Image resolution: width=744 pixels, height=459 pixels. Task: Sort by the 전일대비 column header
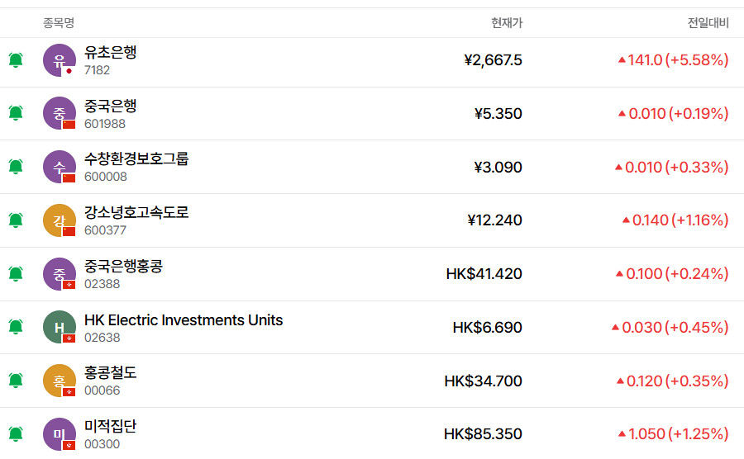click(708, 23)
